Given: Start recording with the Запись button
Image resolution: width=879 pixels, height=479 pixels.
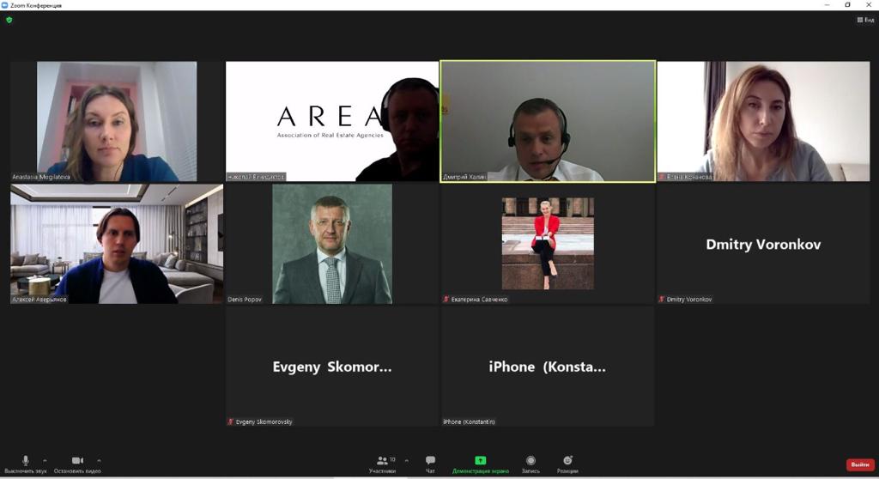Looking at the screenshot, I should (x=530, y=462).
